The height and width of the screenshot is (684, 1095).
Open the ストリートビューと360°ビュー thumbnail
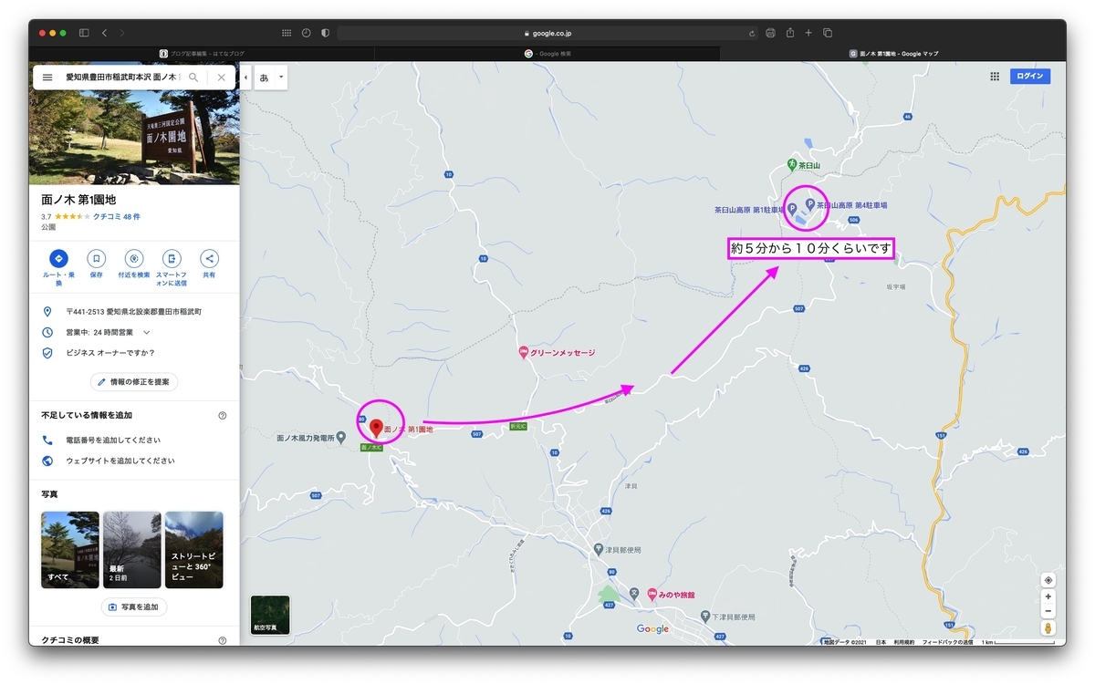pyautogui.click(x=194, y=550)
